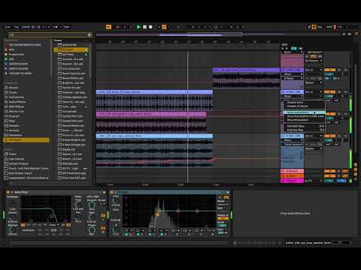This screenshot has height=270, width=361.
Task: Open the No Output dropdown on the top track
Action: (314, 61)
